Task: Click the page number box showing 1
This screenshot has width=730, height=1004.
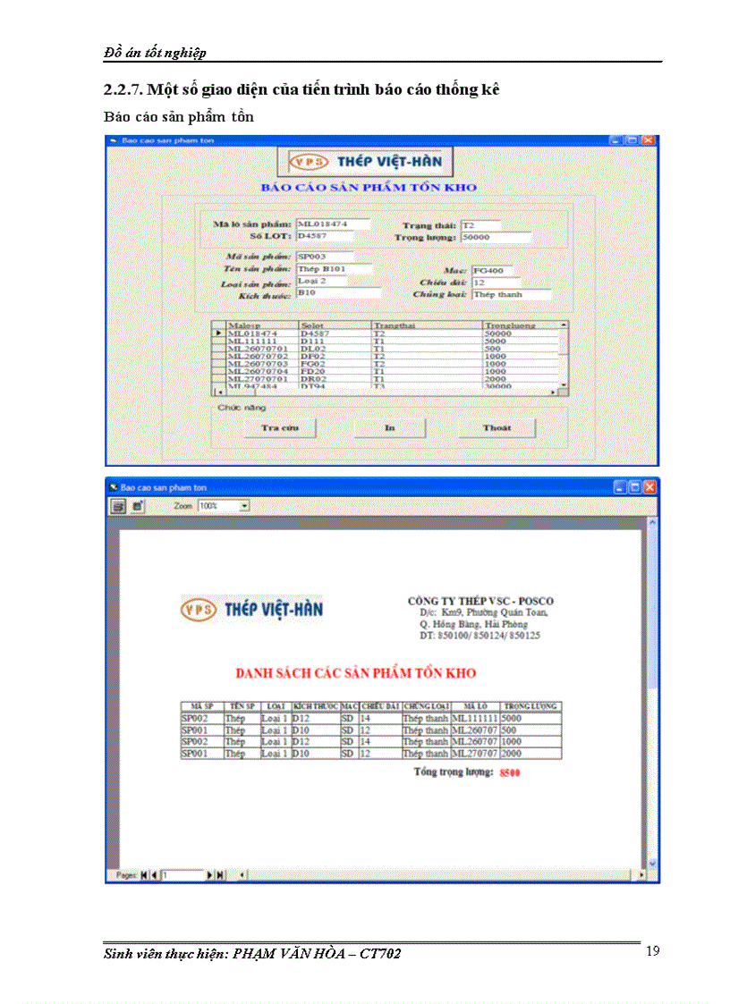Action: [x=183, y=873]
